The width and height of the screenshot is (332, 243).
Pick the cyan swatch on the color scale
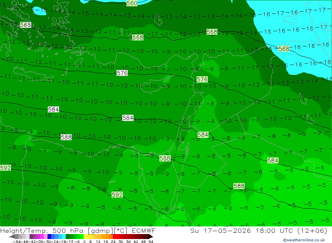click(x=64, y=237)
